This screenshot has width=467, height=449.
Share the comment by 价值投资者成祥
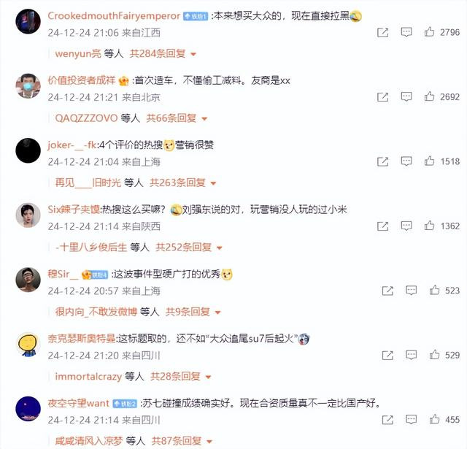pyautogui.click(x=382, y=97)
